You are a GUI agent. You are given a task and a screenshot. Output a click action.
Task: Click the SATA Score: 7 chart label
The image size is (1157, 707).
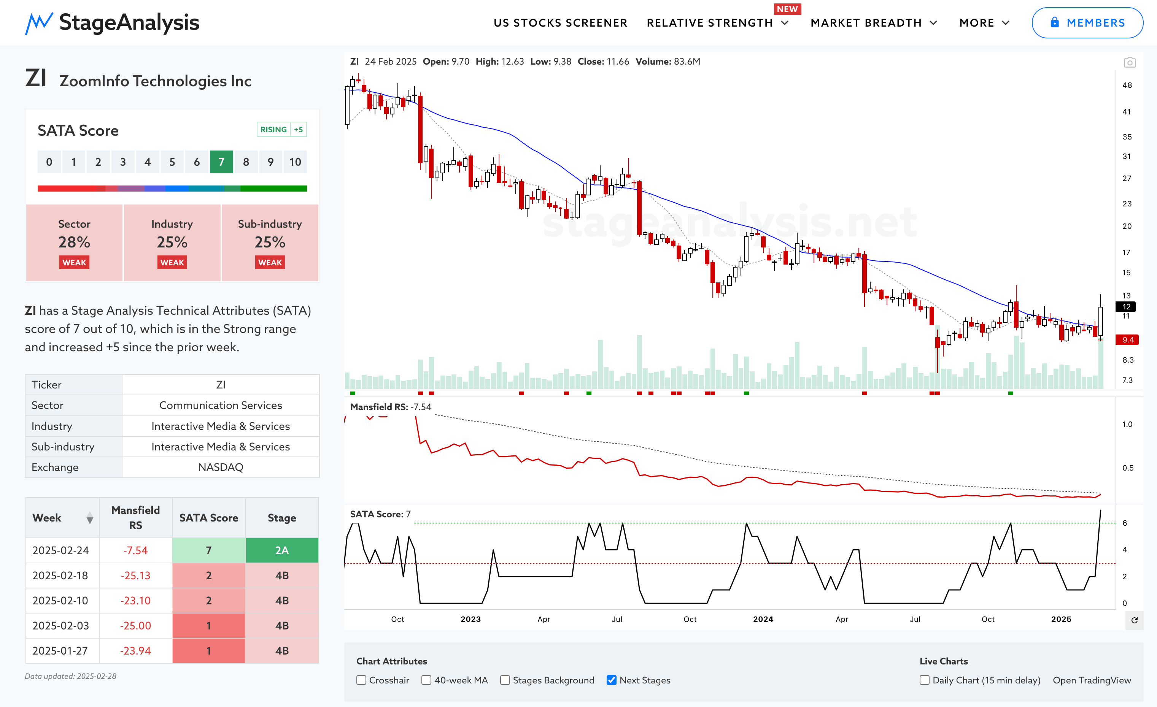pos(380,514)
